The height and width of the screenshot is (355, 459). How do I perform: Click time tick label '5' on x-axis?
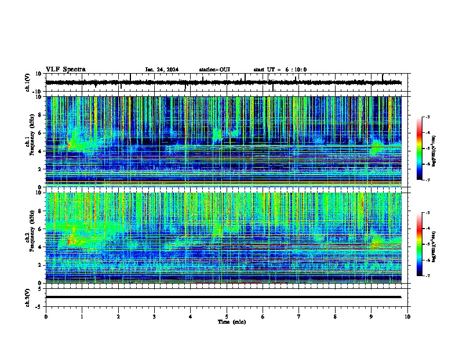[x=227, y=317]
